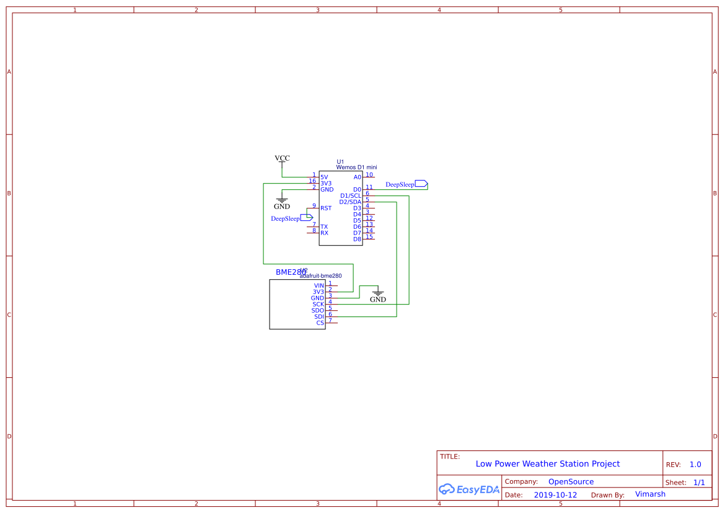The image size is (725, 513).
Task: Click pin number 11 beside D0
Action: pyautogui.click(x=369, y=187)
